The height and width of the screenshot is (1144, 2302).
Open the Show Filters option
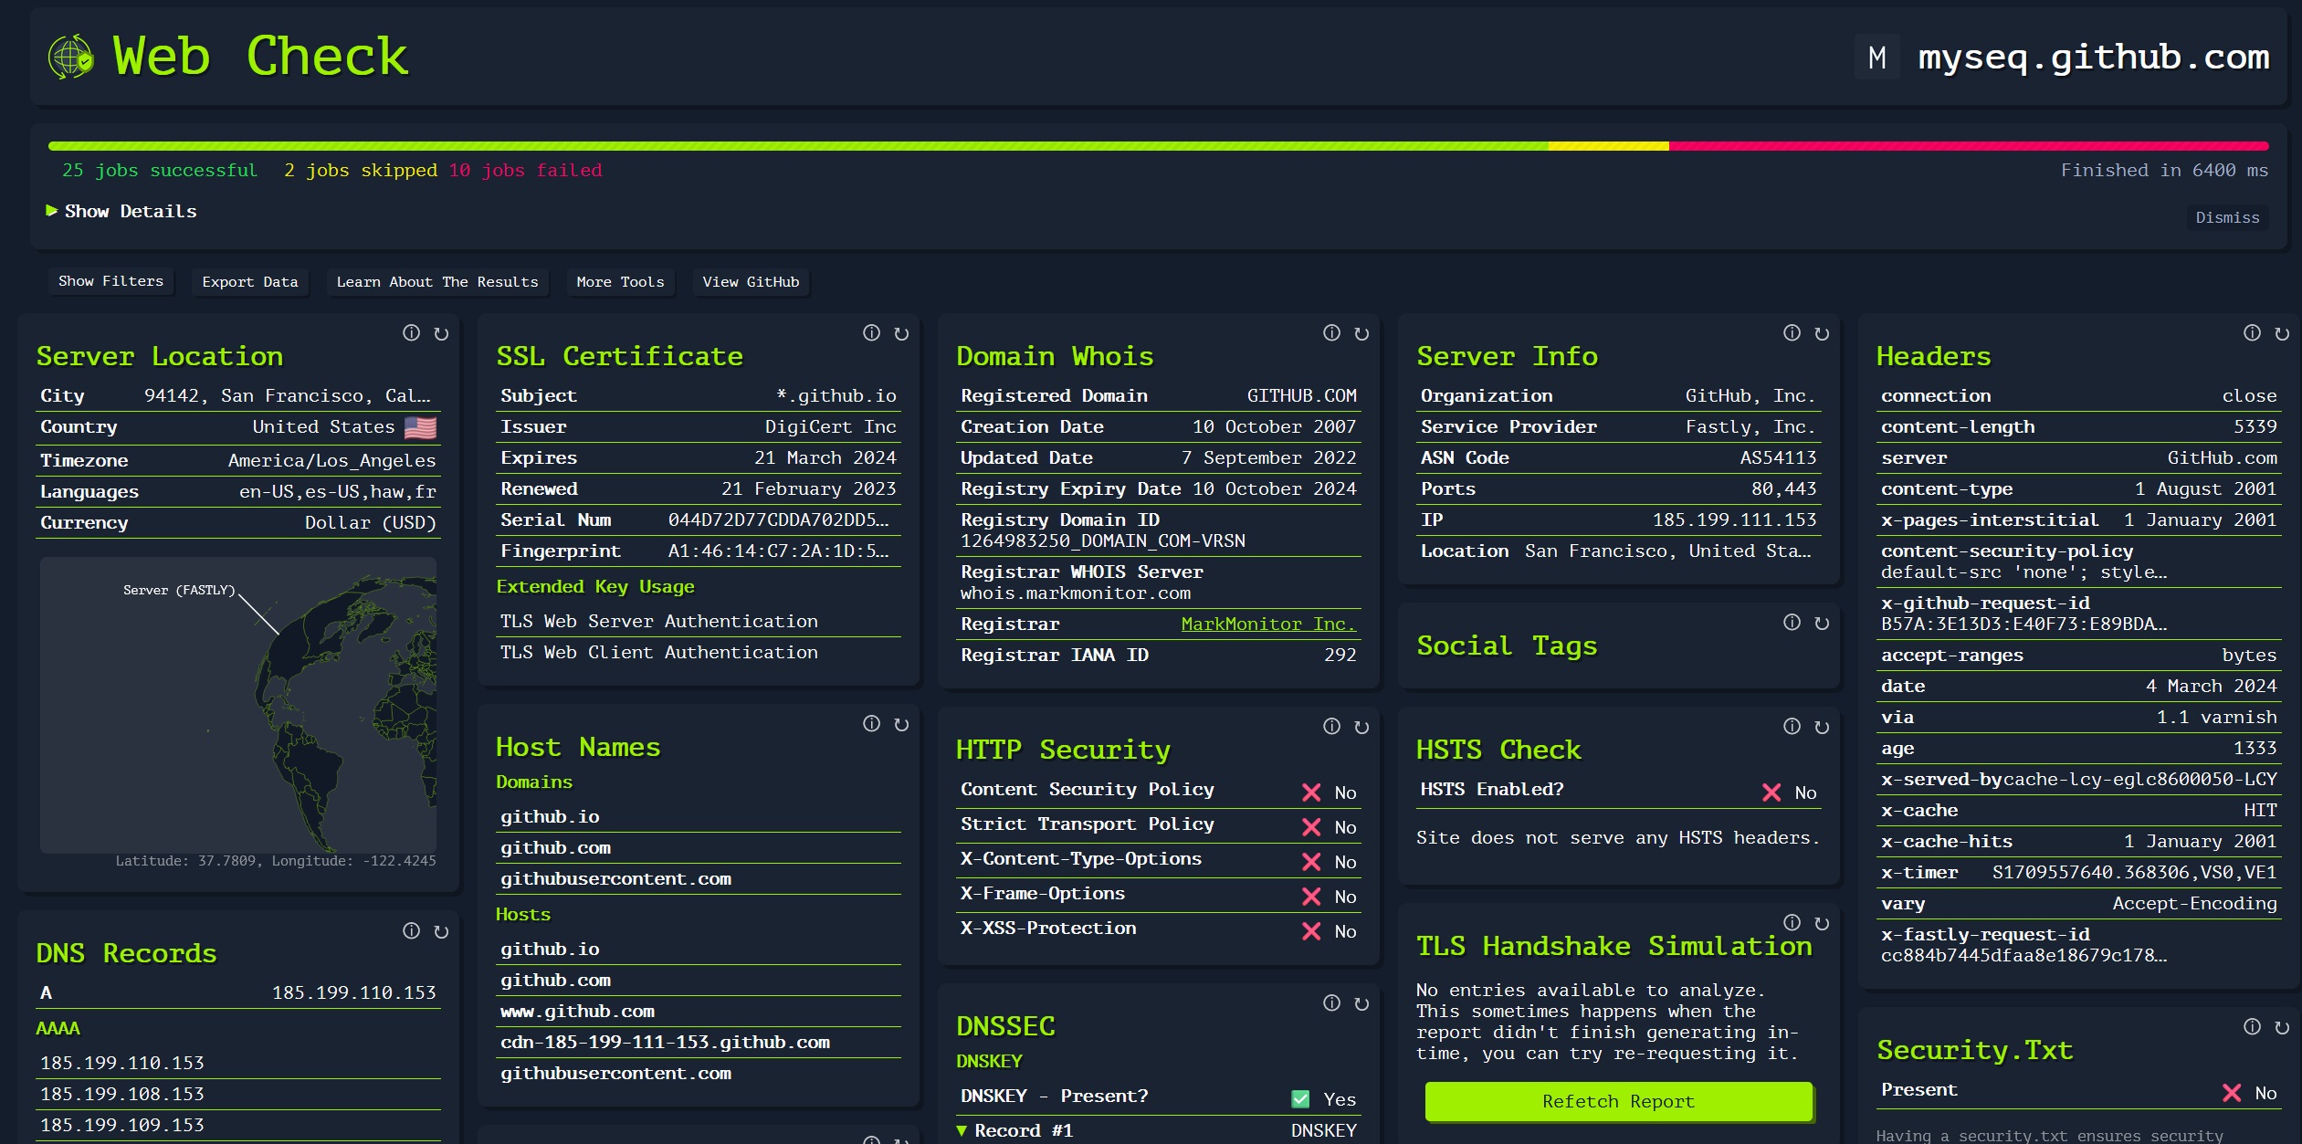coord(110,281)
